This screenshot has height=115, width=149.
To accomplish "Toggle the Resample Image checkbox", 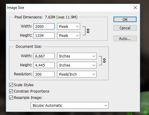I will (x=11, y=98).
